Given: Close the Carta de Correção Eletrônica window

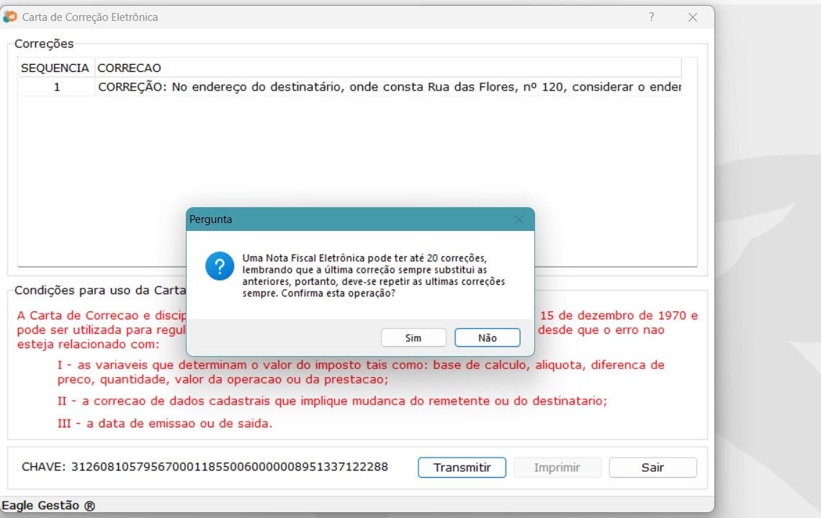Looking at the screenshot, I should (x=693, y=17).
